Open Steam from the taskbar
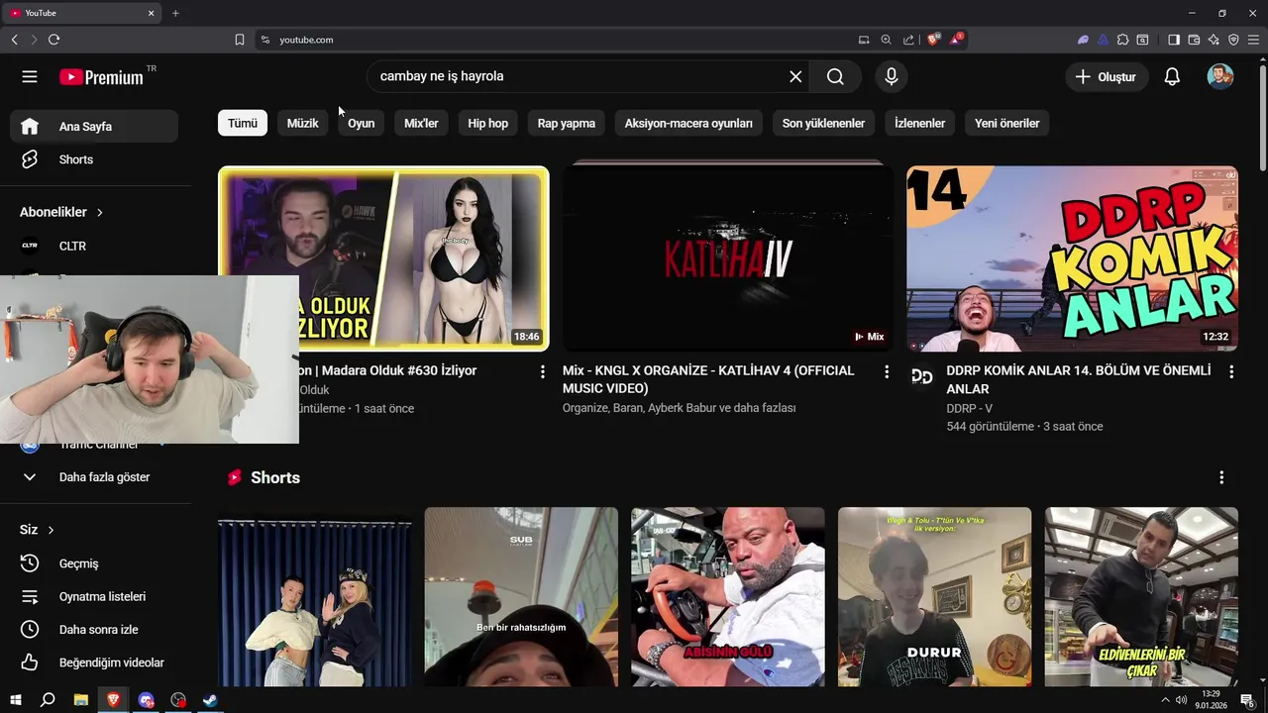The image size is (1268, 713). click(x=210, y=700)
